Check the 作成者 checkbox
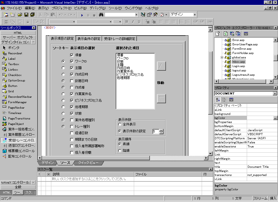 click(72, 87)
